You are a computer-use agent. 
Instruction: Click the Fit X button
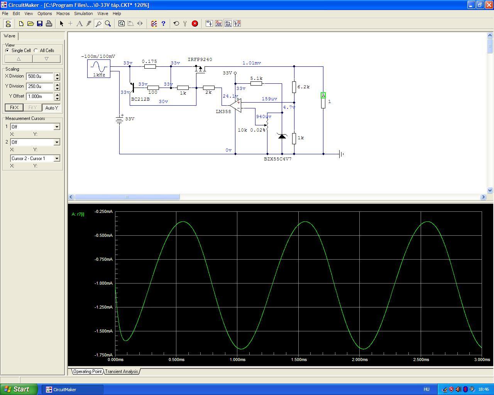pos(14,108)
